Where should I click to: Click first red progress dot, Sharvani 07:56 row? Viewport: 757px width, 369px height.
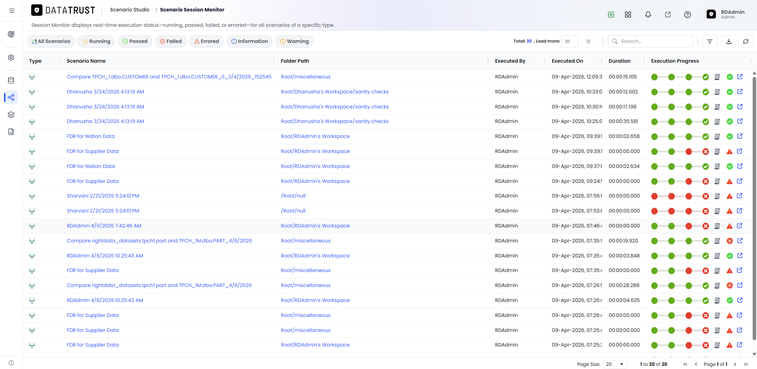click(654, 196)
